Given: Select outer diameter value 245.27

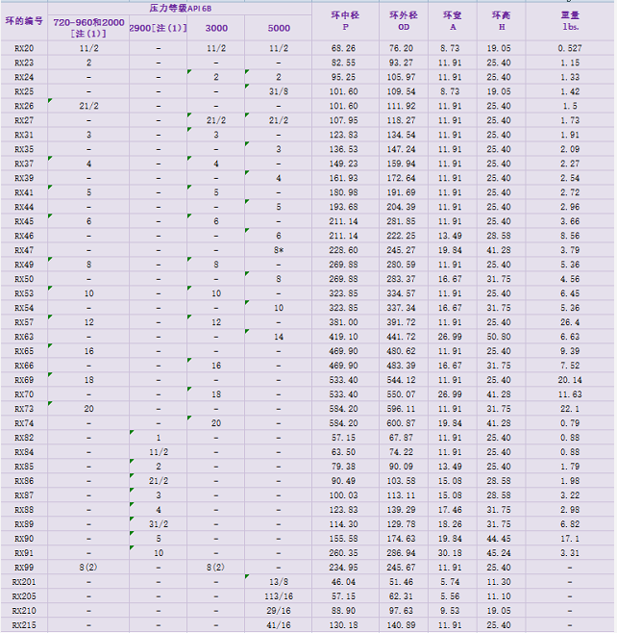Looking at the screenshot, I should coord(402,250).
